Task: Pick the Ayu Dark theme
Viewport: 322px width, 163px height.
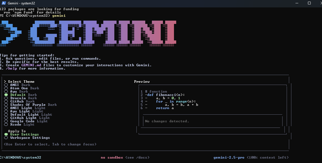Action: point(16,92)
